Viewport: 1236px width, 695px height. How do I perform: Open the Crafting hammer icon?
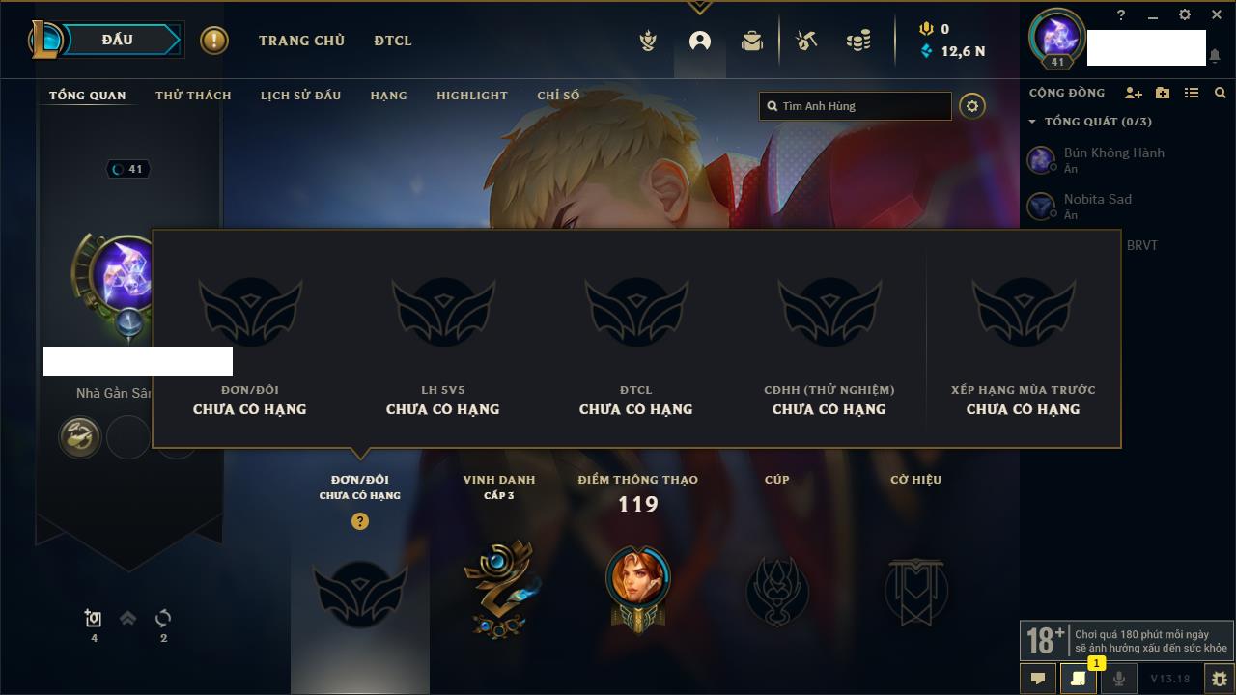(806, 41)
